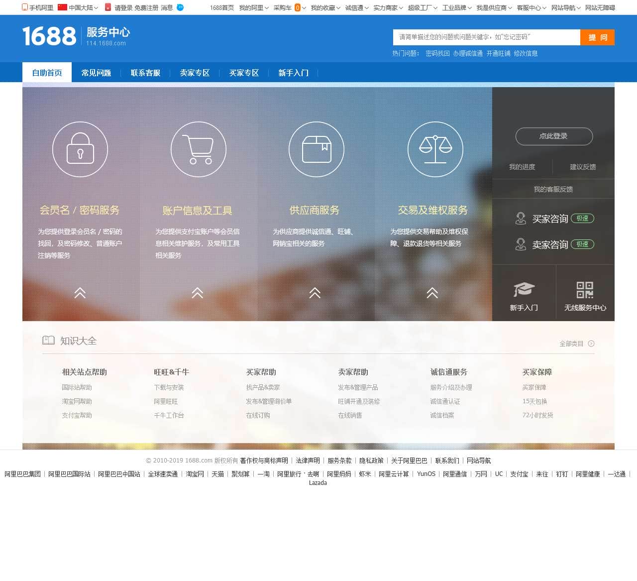Open the QR code 无线服务中心 icon
Viewport: 637px width, 581px height.
(x=585, y=290)
